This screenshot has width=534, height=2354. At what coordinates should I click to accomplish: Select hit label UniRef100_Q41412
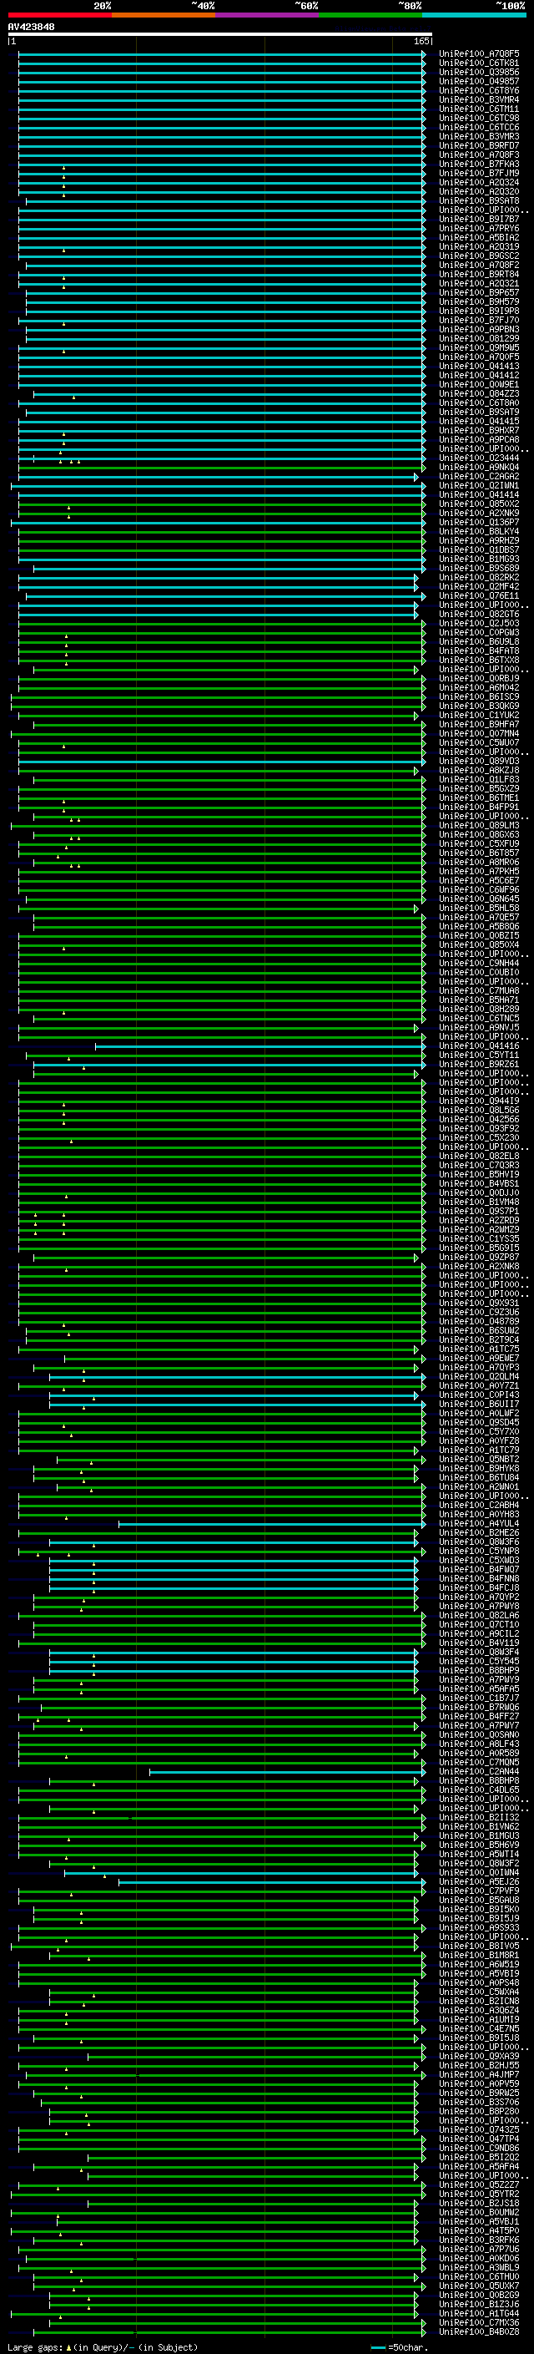[x=479, y=376]
